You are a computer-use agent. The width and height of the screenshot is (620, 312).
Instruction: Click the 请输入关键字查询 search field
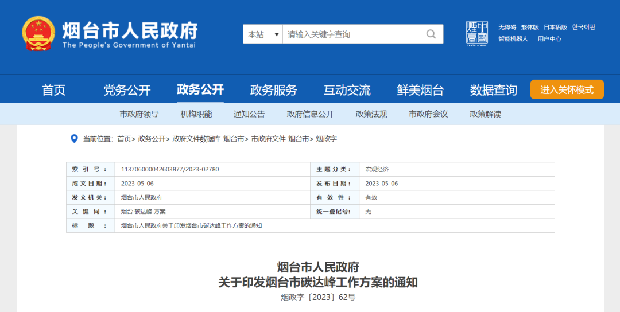tap(353, 34)
